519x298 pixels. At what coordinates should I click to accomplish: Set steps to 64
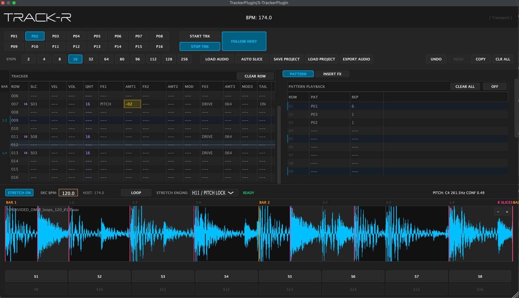point(106,59)
